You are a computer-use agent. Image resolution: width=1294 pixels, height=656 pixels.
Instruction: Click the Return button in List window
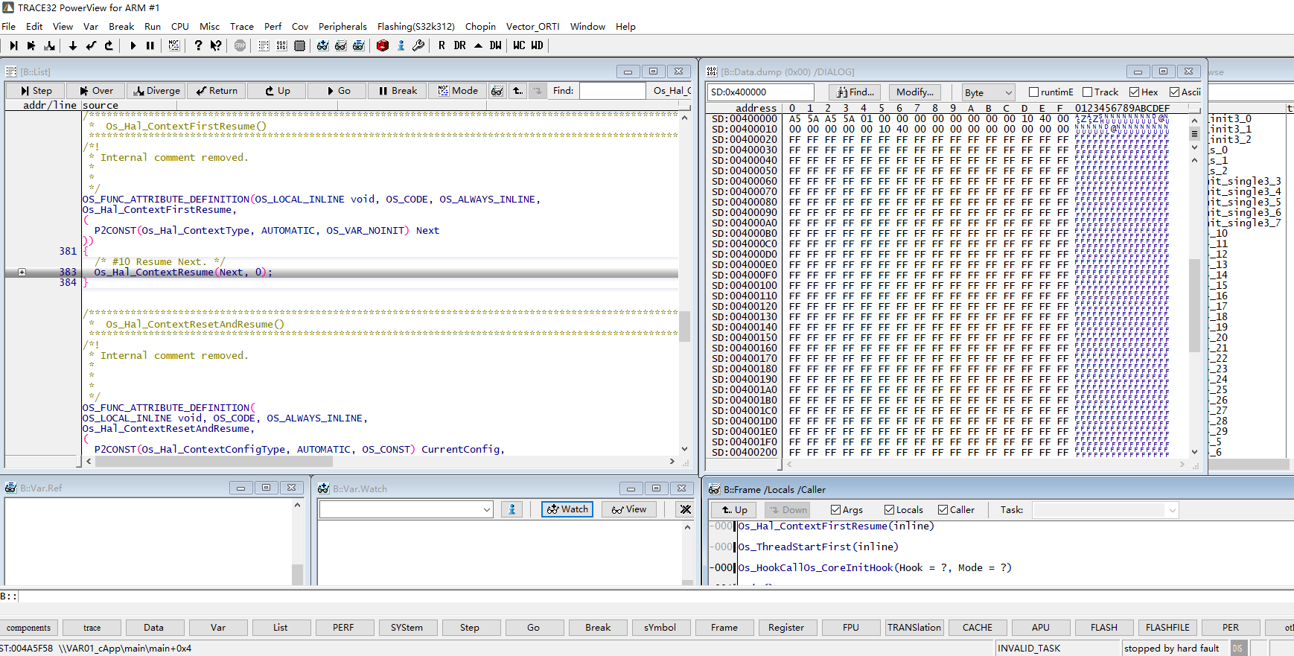[x=217, y=91]
